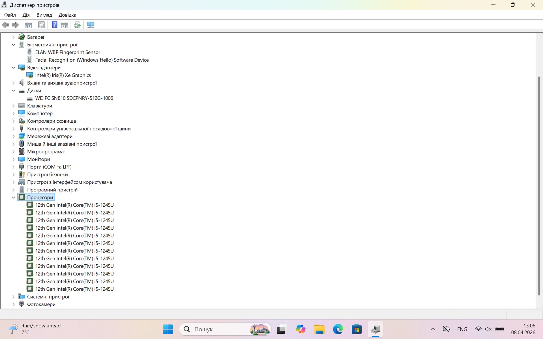Open Microsoft Edge from the taskbar
The height and width of the screenshot is (339, 543).
[338, 329]
